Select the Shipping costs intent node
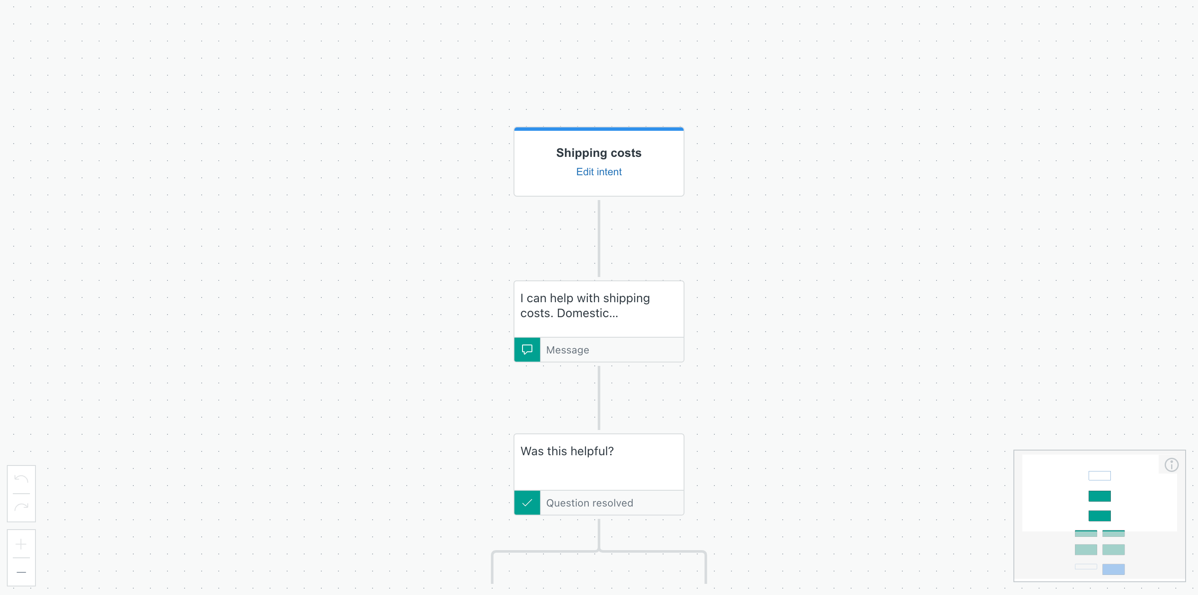The width and height of the screenshot is (1198, 595). tap(599, 153)
